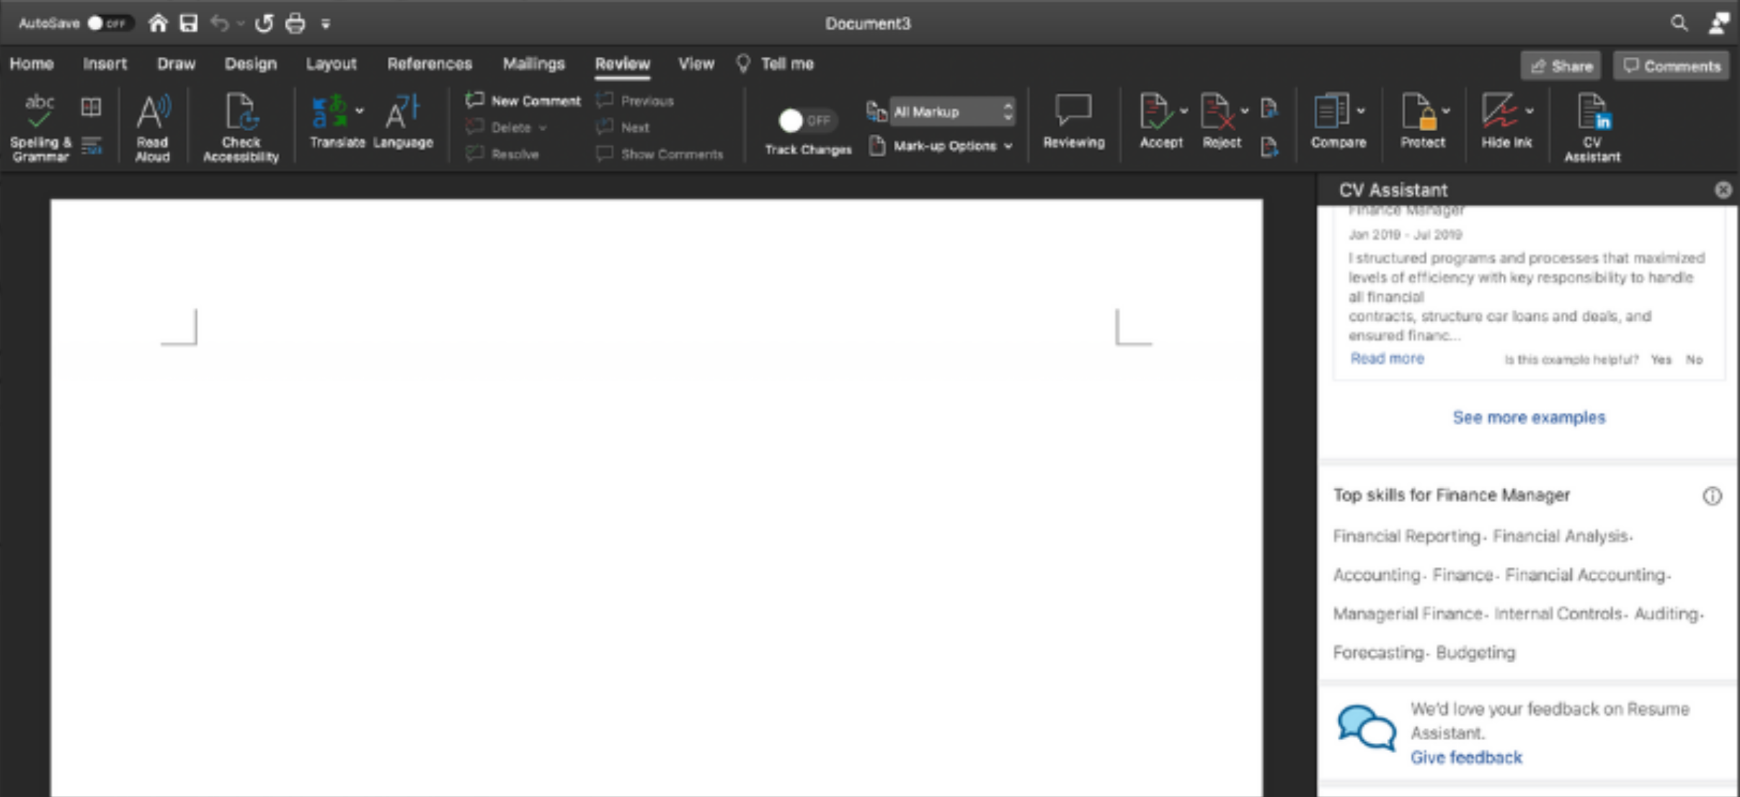This screenshot has height=797, width=1740.
Task: Run Check Accessibility
Action: [241, 127]
